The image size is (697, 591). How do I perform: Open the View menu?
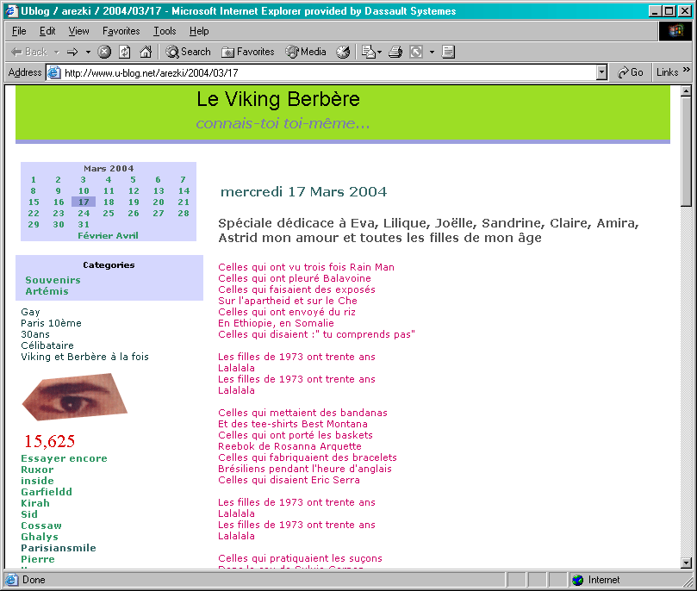(x=78, y=31)
